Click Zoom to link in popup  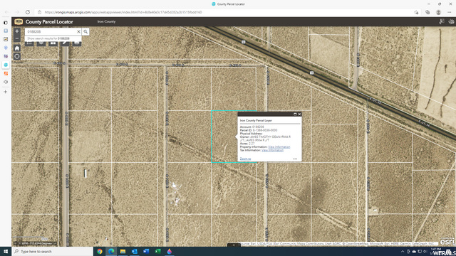click(x=245, y=159)
